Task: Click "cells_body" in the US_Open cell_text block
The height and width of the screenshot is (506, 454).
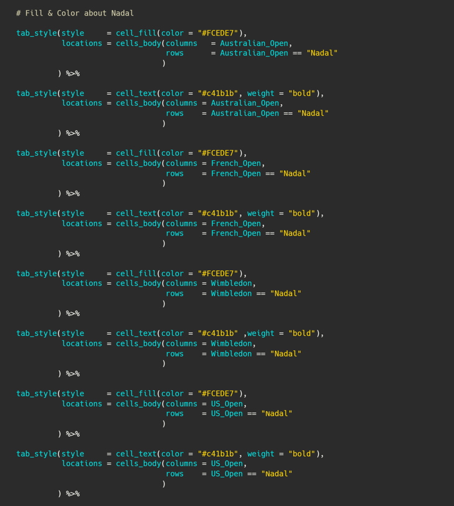Action: pos(139,464)
